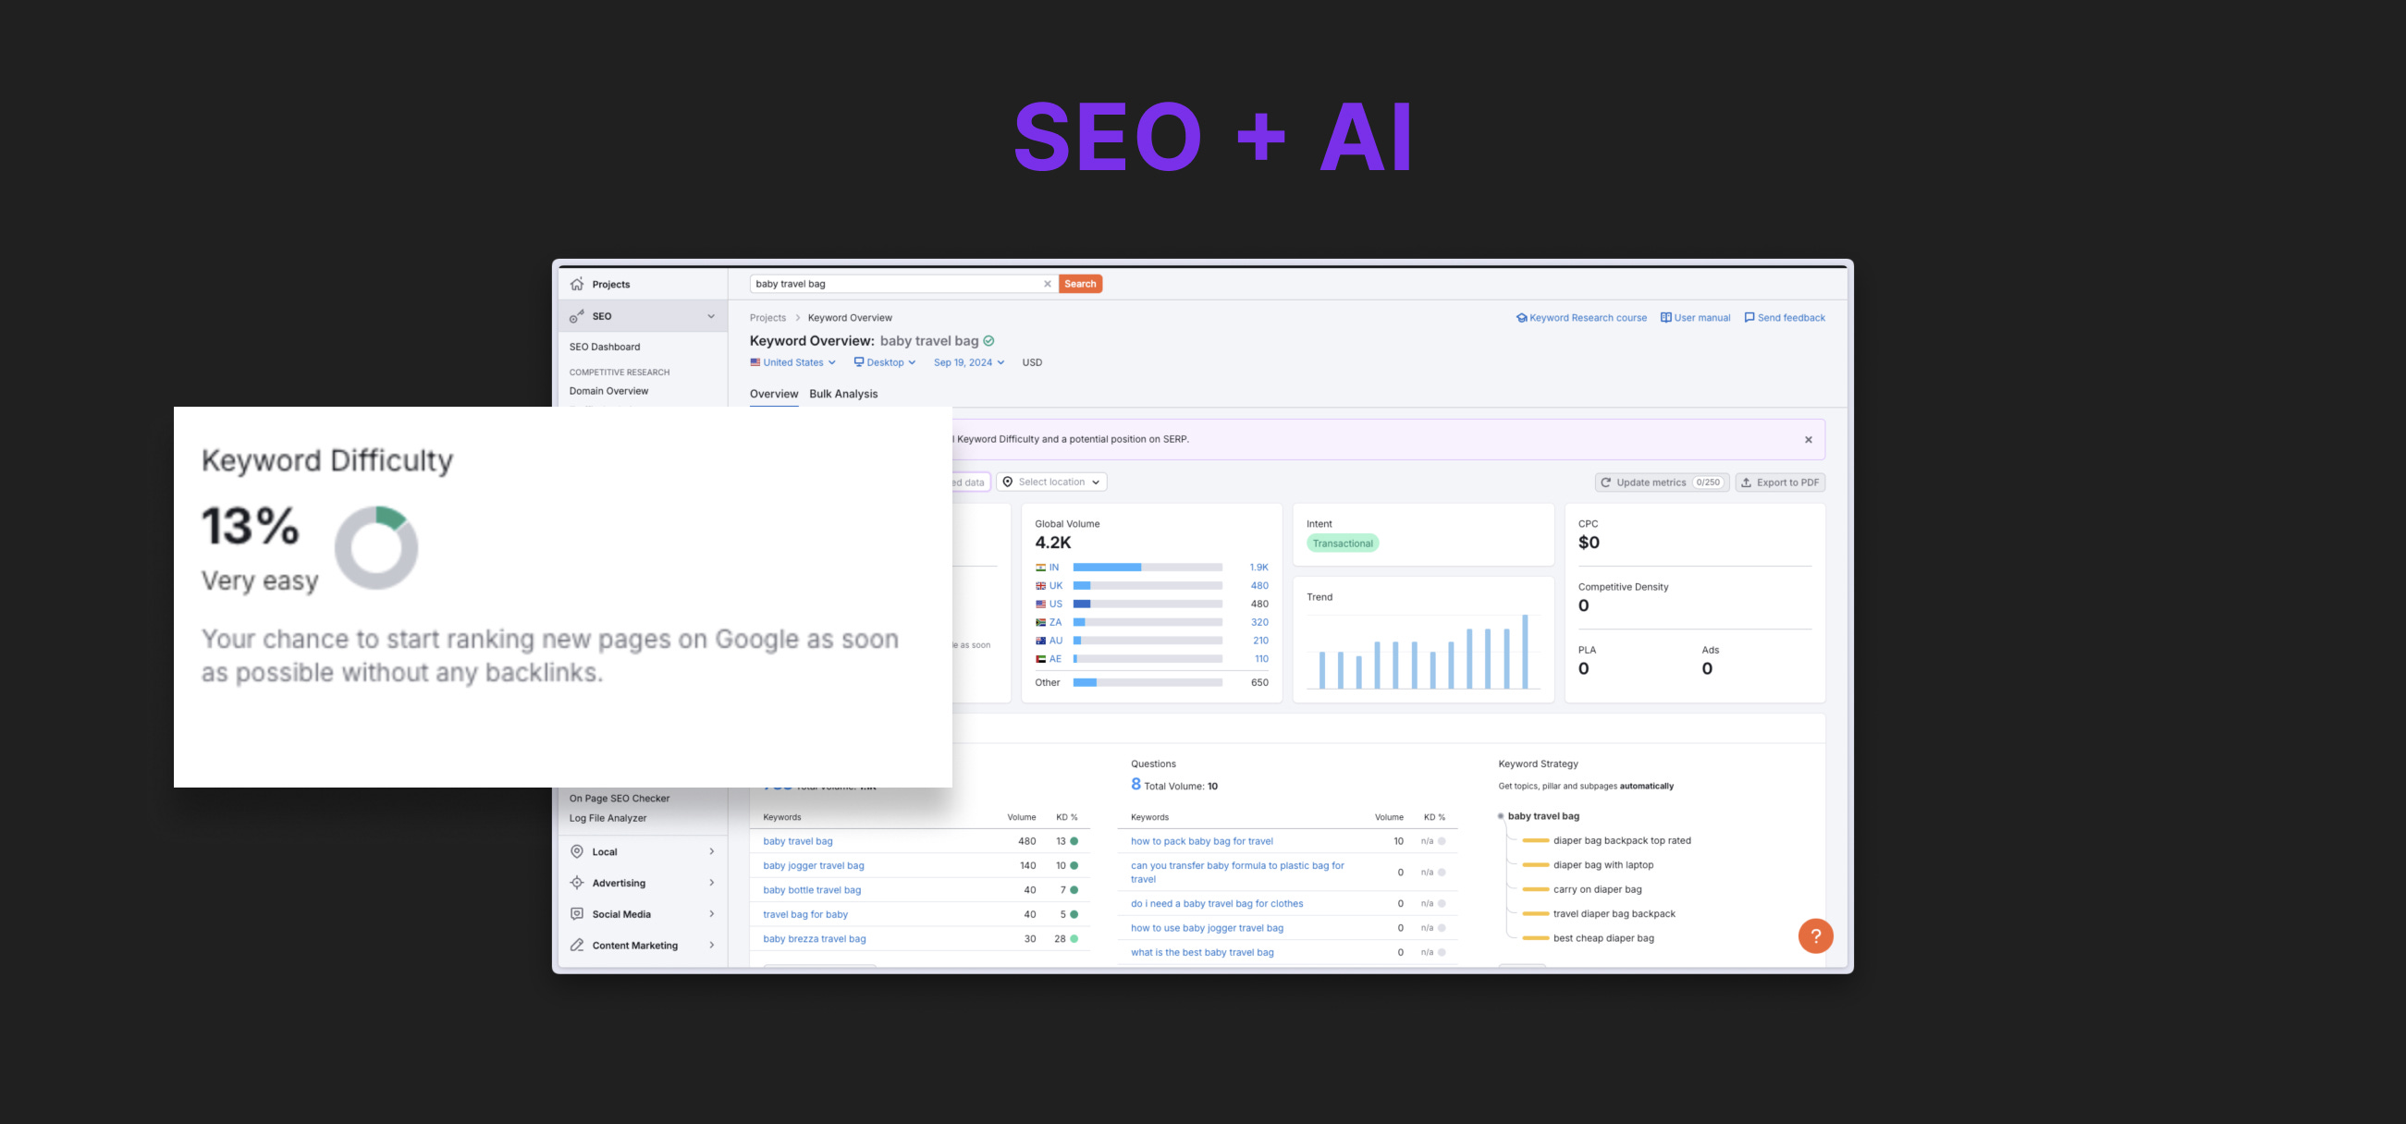Screen dimensions: 2406x1124
Task: Select 'diaper bag backpack top rated' strategy topic
Action: (x=1622, y=840)
